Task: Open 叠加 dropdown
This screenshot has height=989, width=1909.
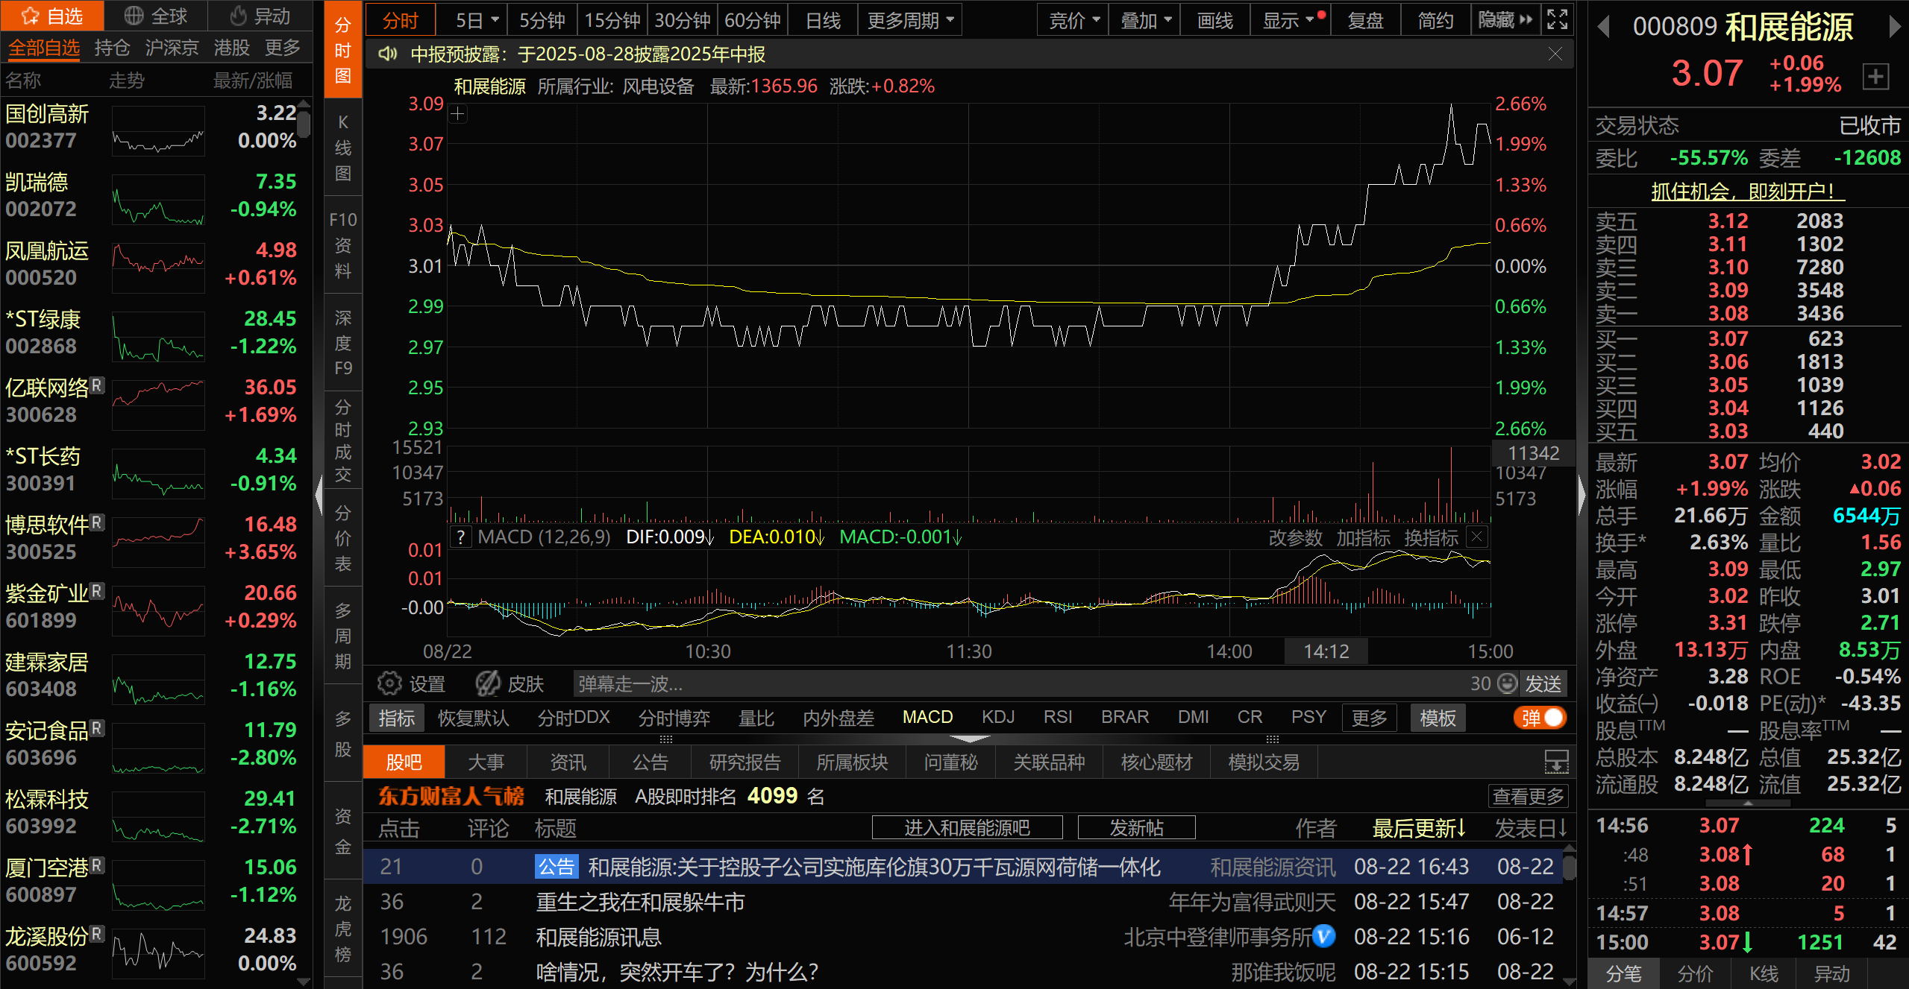Action: pos(1145,20)
